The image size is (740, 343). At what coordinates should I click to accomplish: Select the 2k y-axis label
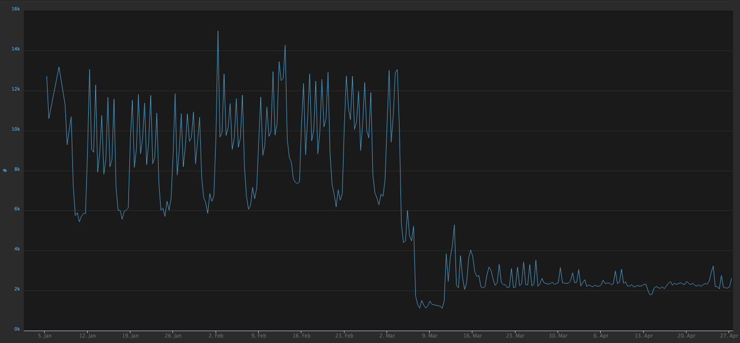tap(17, 289)
